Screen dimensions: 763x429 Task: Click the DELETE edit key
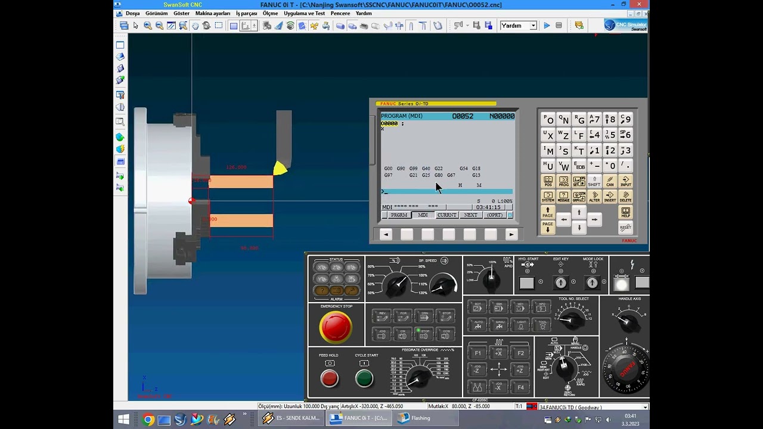(x=625, y=197)
